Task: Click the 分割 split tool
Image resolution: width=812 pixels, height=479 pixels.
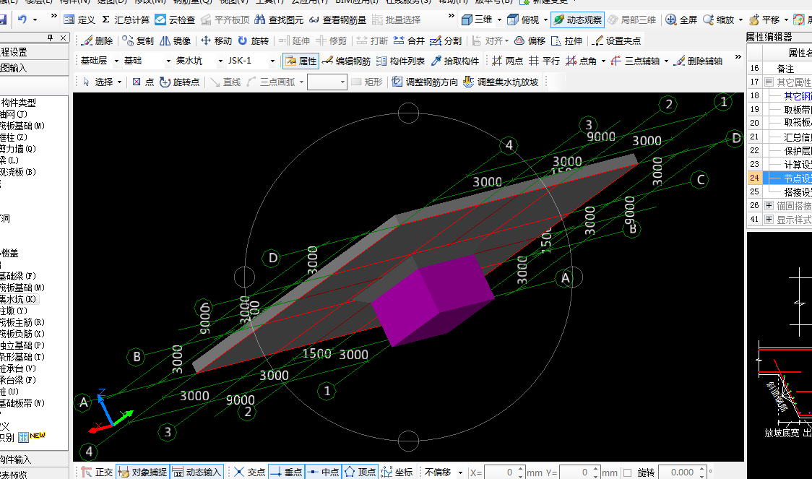Action: tap(446, 40)
